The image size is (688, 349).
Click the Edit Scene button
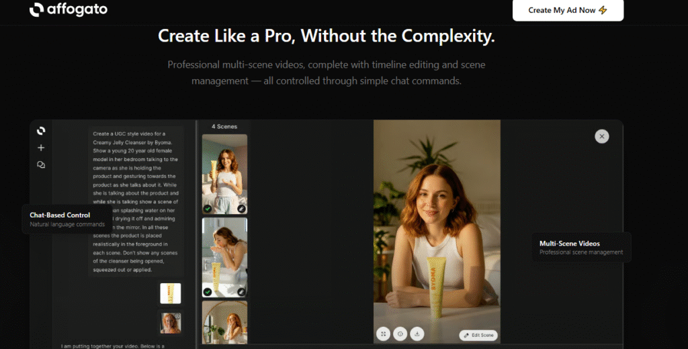click(x=478, y=335)
